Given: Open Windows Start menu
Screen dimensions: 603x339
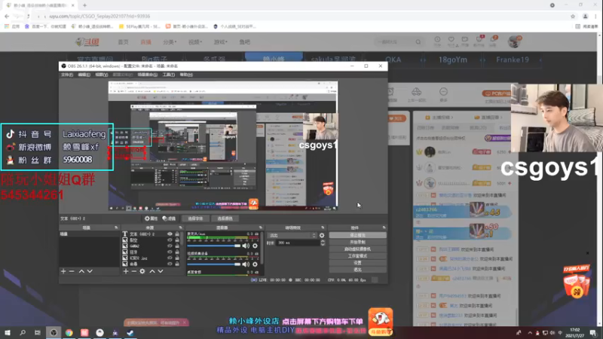Looking at the screenshot, I should point(8,332).
